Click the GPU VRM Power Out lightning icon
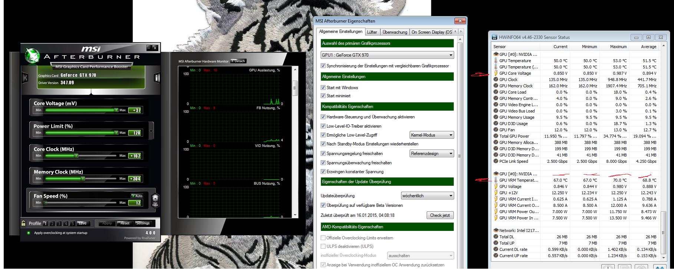674x269 pixels. [x=496, y=212]
